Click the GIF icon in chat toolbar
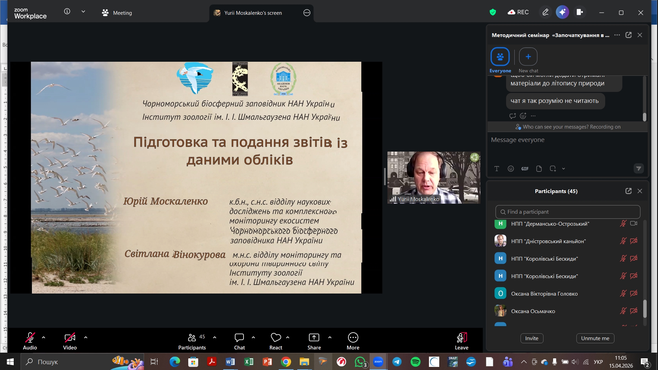The height and width of the screenshot is (370, 658). click(x=525, y=169)
